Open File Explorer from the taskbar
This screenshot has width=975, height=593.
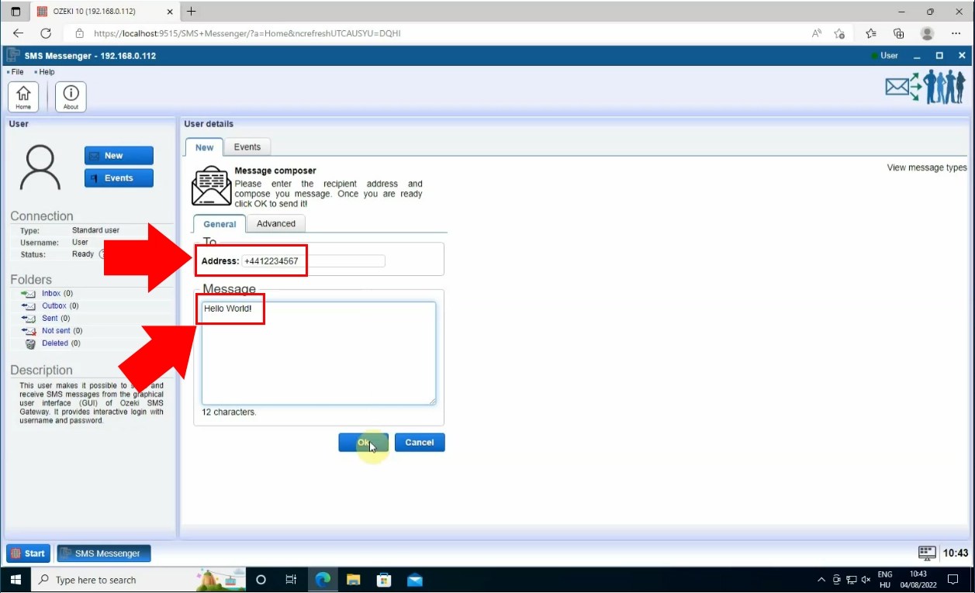click(x=354, y=580)
